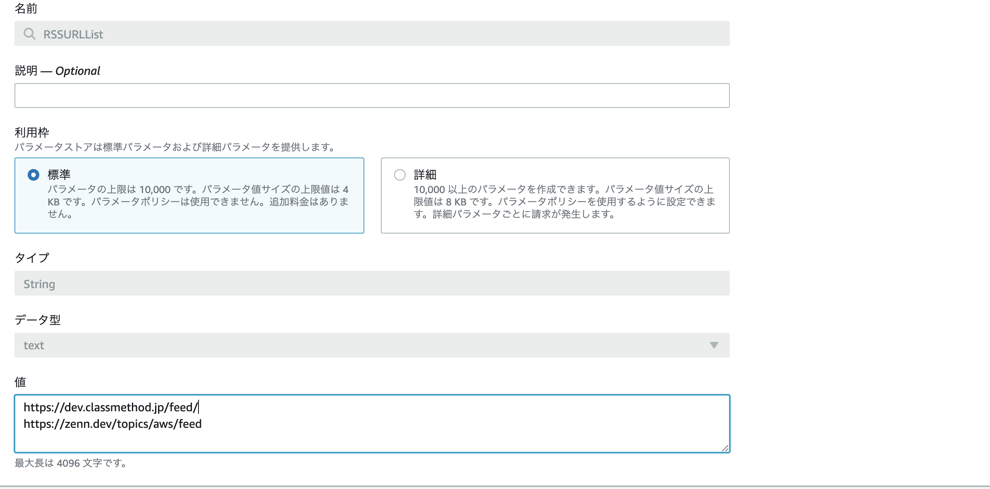Viewport: 990px width, 489px height.
Task: Select the 標準 radio button
Action: 33,175
